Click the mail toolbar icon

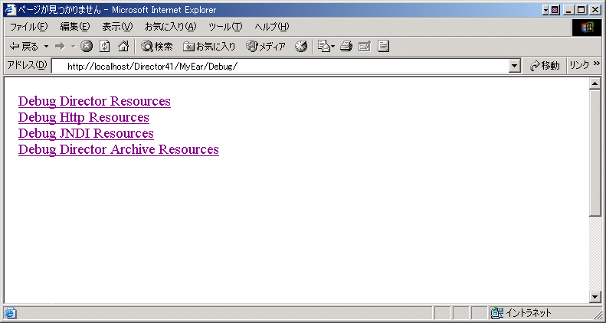[323, 47]
